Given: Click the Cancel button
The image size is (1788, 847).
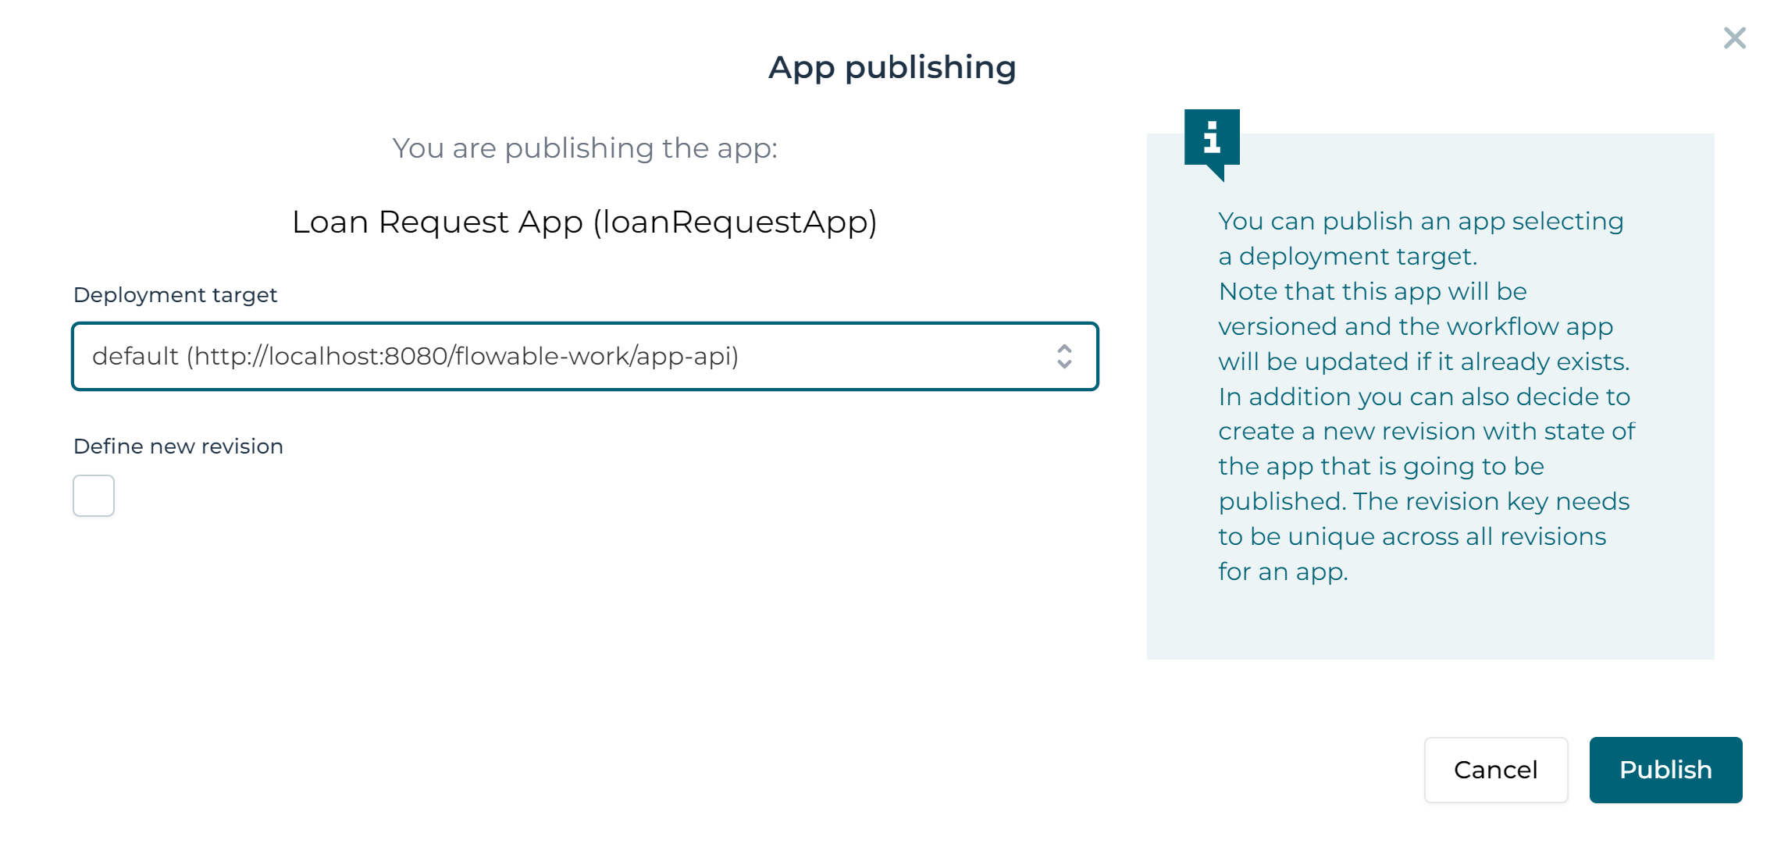Looking at the screenshot, I should coord(1495,770).
